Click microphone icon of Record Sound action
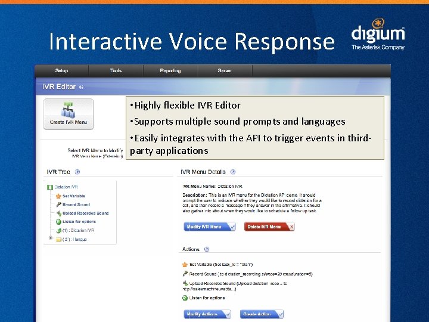 [x=185, y=274]
